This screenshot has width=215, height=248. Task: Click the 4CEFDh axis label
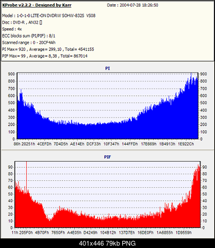(45, 144)
